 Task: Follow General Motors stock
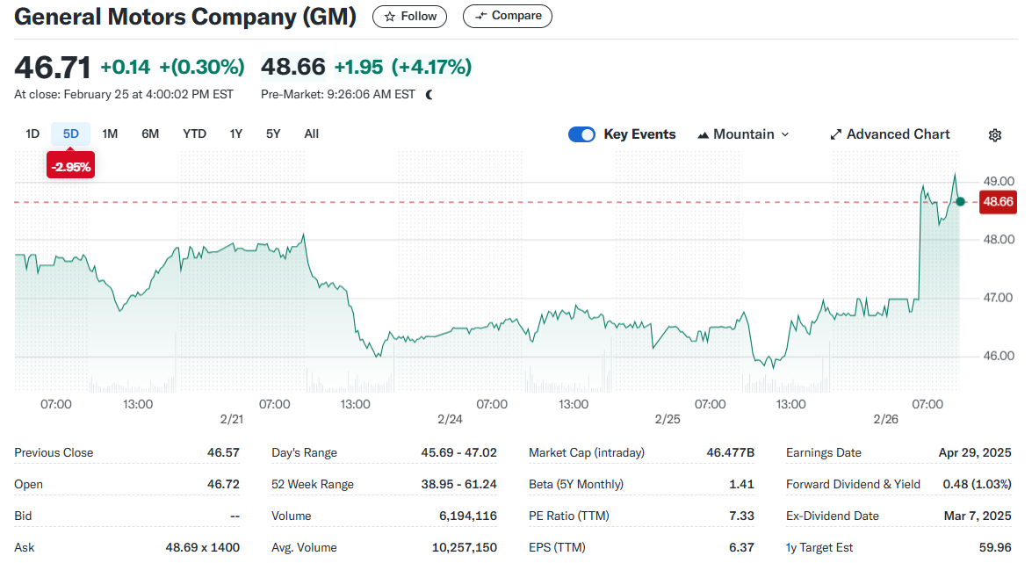pyautogui.click(x=409, y=16)
